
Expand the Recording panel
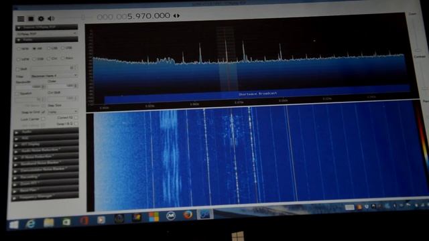click(x=46, y=177)
